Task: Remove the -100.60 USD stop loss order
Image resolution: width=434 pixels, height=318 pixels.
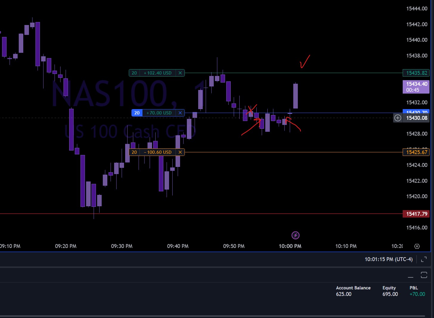Action: tap(180, 152)
